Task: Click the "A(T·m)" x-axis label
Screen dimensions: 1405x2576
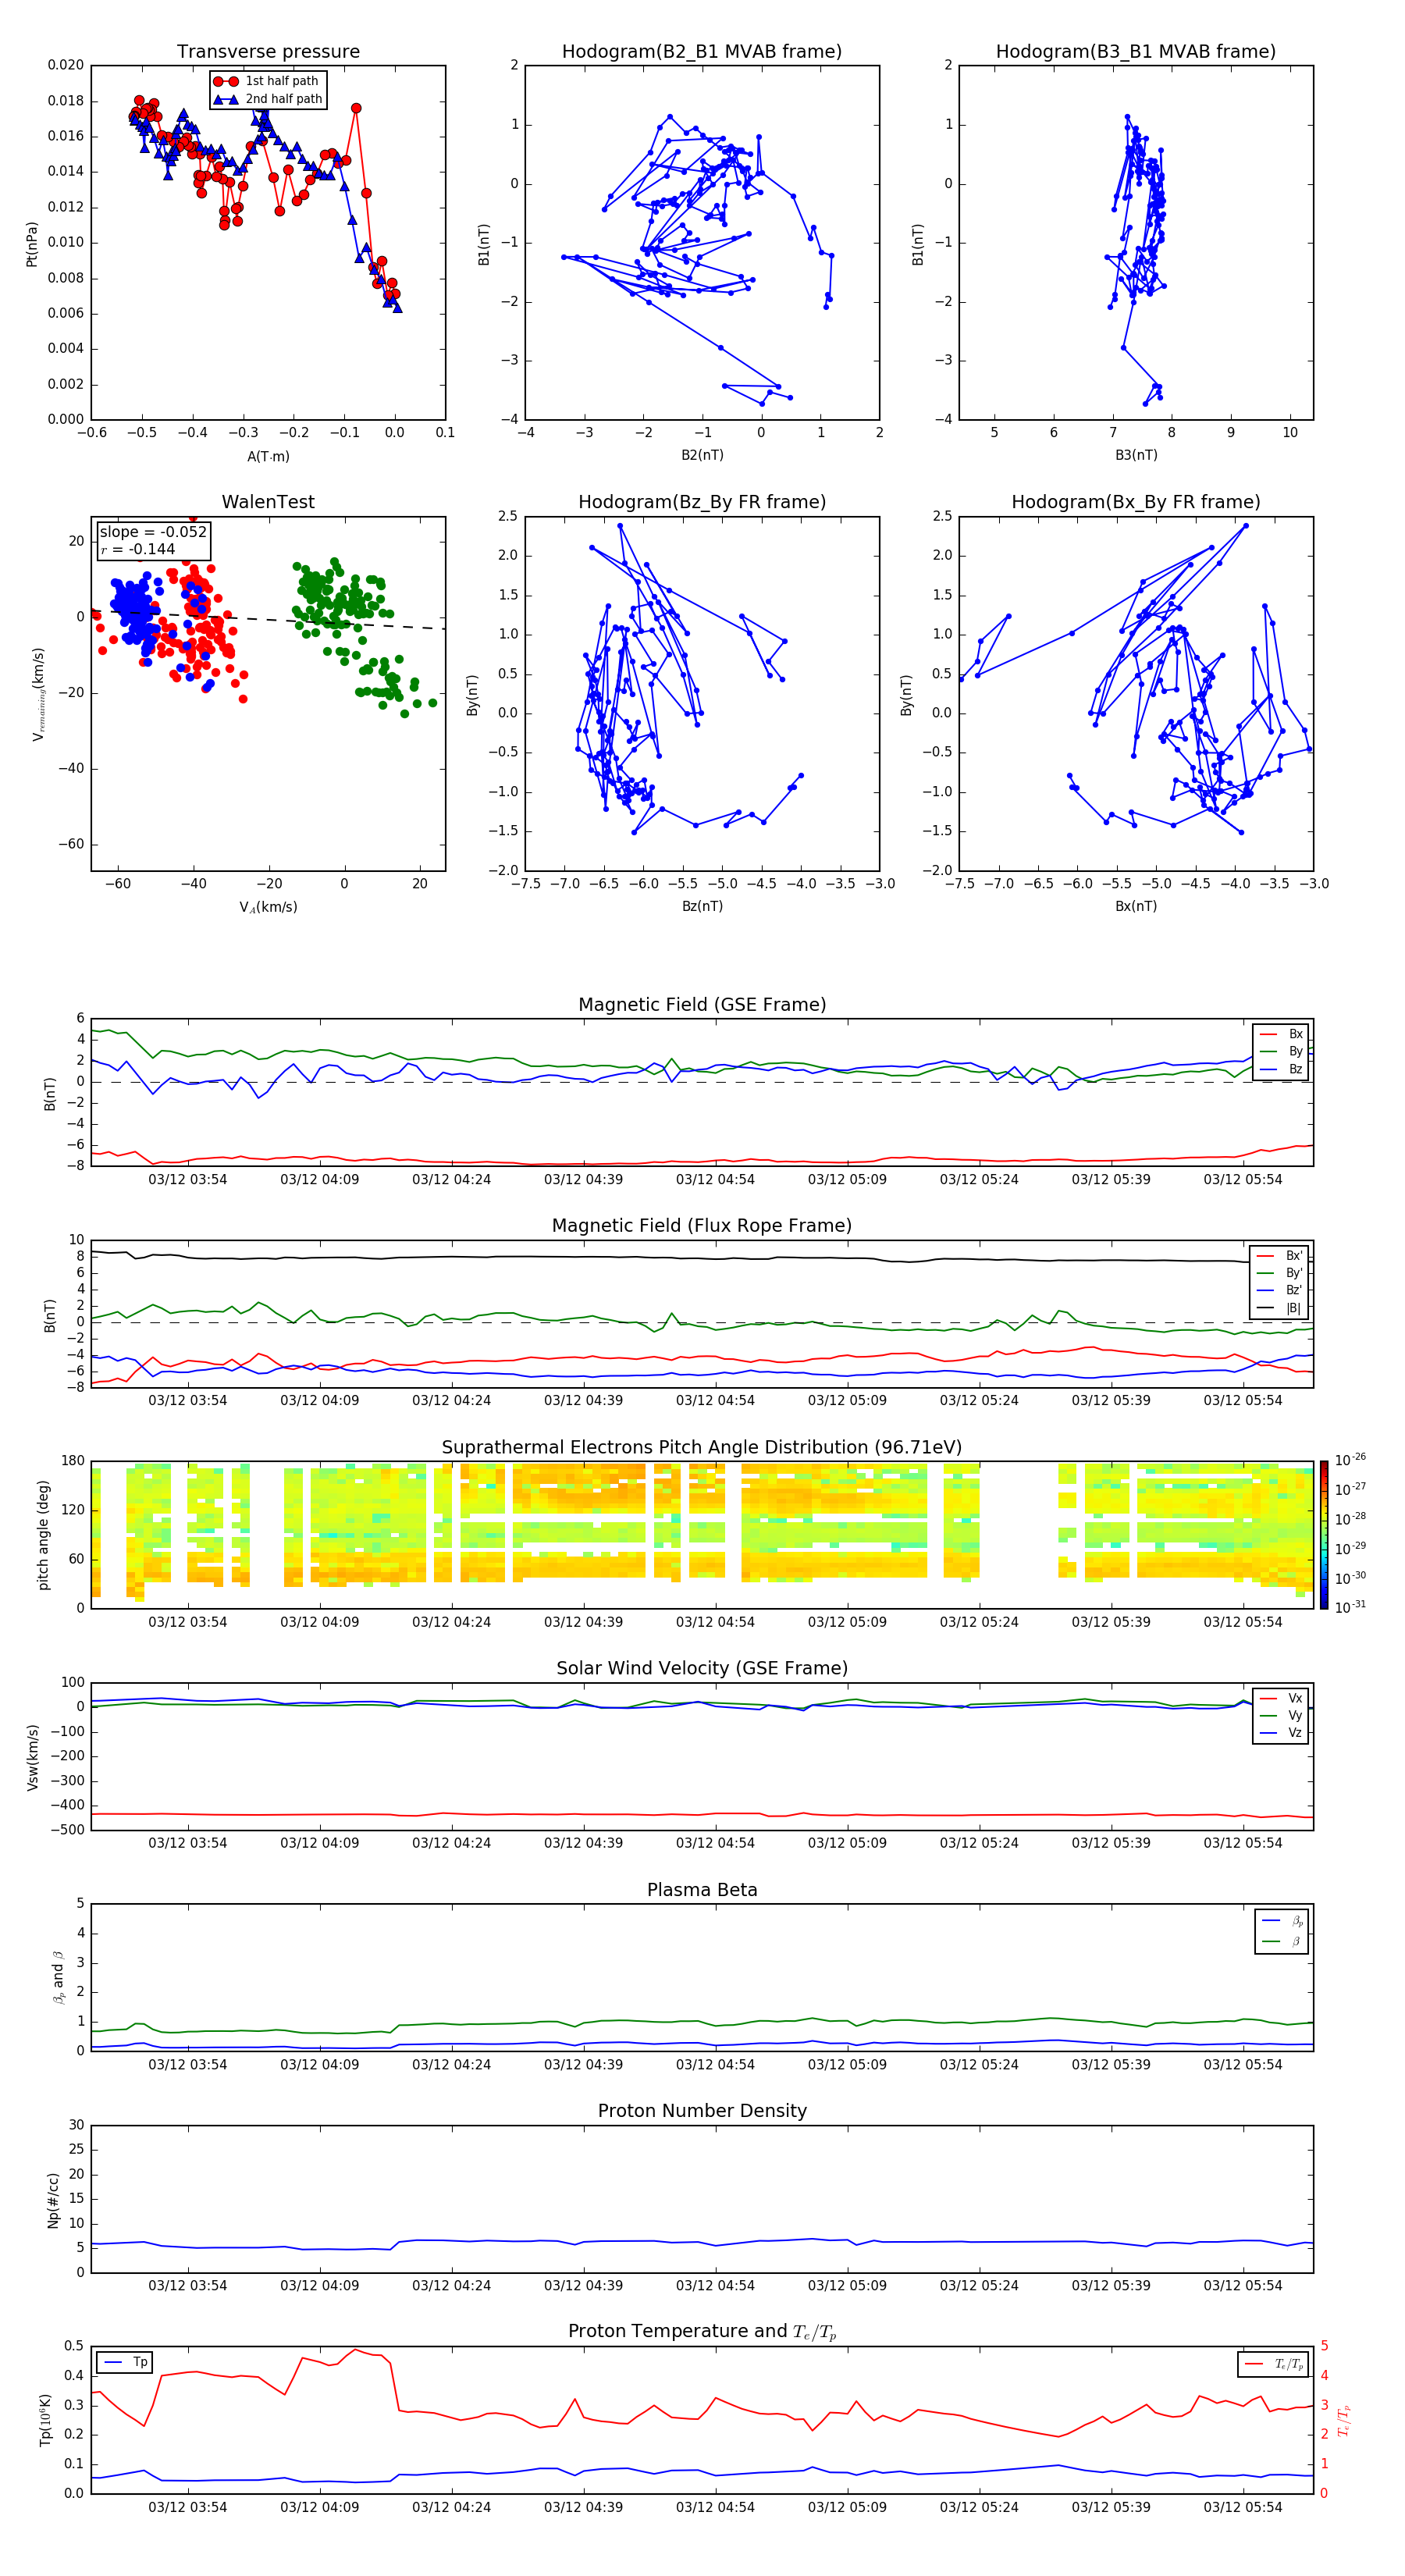Action: [x=268, y=456]
